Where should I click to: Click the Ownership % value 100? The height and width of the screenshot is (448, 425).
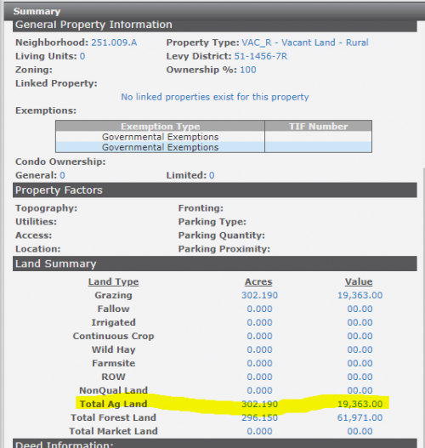248,70
